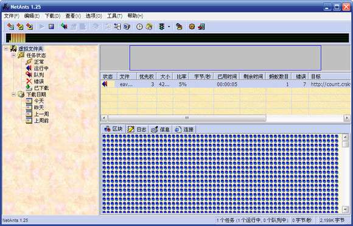Select 已下载 in the task tree

click(41, 88)
